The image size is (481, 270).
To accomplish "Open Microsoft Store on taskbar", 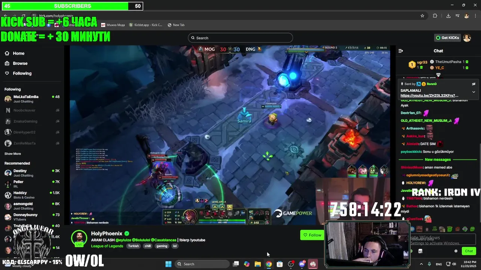I will tap(280, 264).
